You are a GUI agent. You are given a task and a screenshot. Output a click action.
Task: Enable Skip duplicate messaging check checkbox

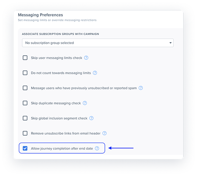pyautogui.click(x=25, y=103)
